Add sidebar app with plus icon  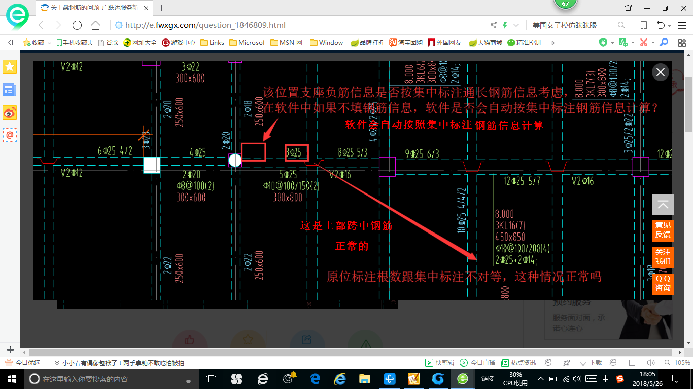10,349
